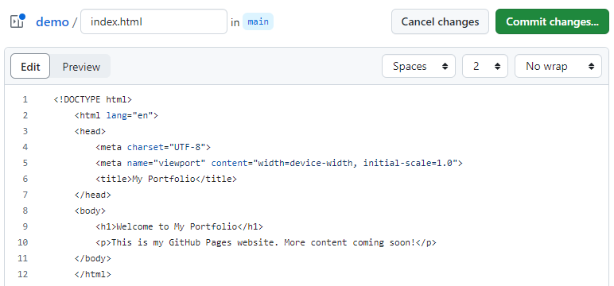Screen dimensions: 614x286
Task: Open the Commit changes dialog
Action: (552, 21)
